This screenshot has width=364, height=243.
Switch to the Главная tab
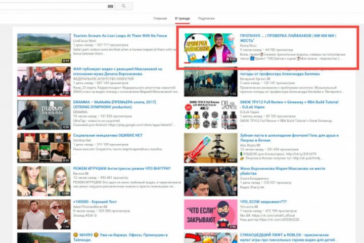pos(160,18)
